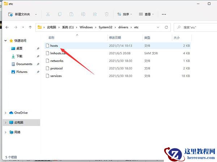Click the networks file icon
The width and height of the screenshot is (217, 162).
point(47,61)
